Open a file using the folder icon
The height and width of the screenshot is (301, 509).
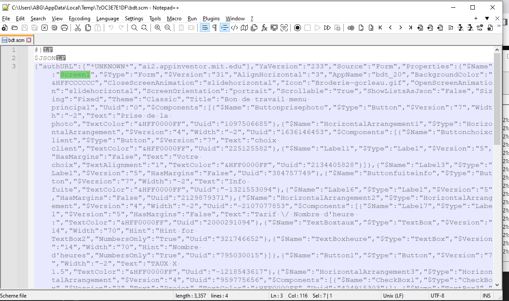pyautogui.click(x=15, y=28)
